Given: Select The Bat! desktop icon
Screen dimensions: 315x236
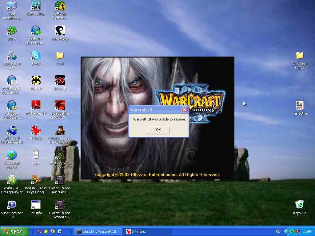Looking at the screenshot, I should click(36, 83).
